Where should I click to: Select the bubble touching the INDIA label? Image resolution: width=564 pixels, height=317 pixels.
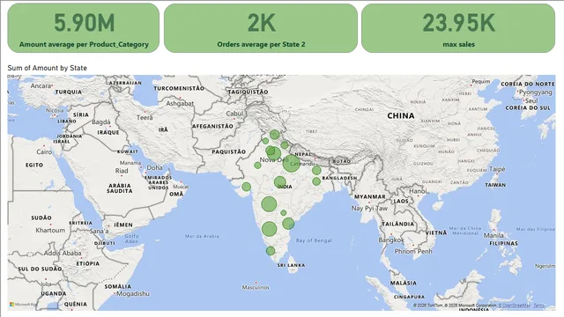[280, 182]
